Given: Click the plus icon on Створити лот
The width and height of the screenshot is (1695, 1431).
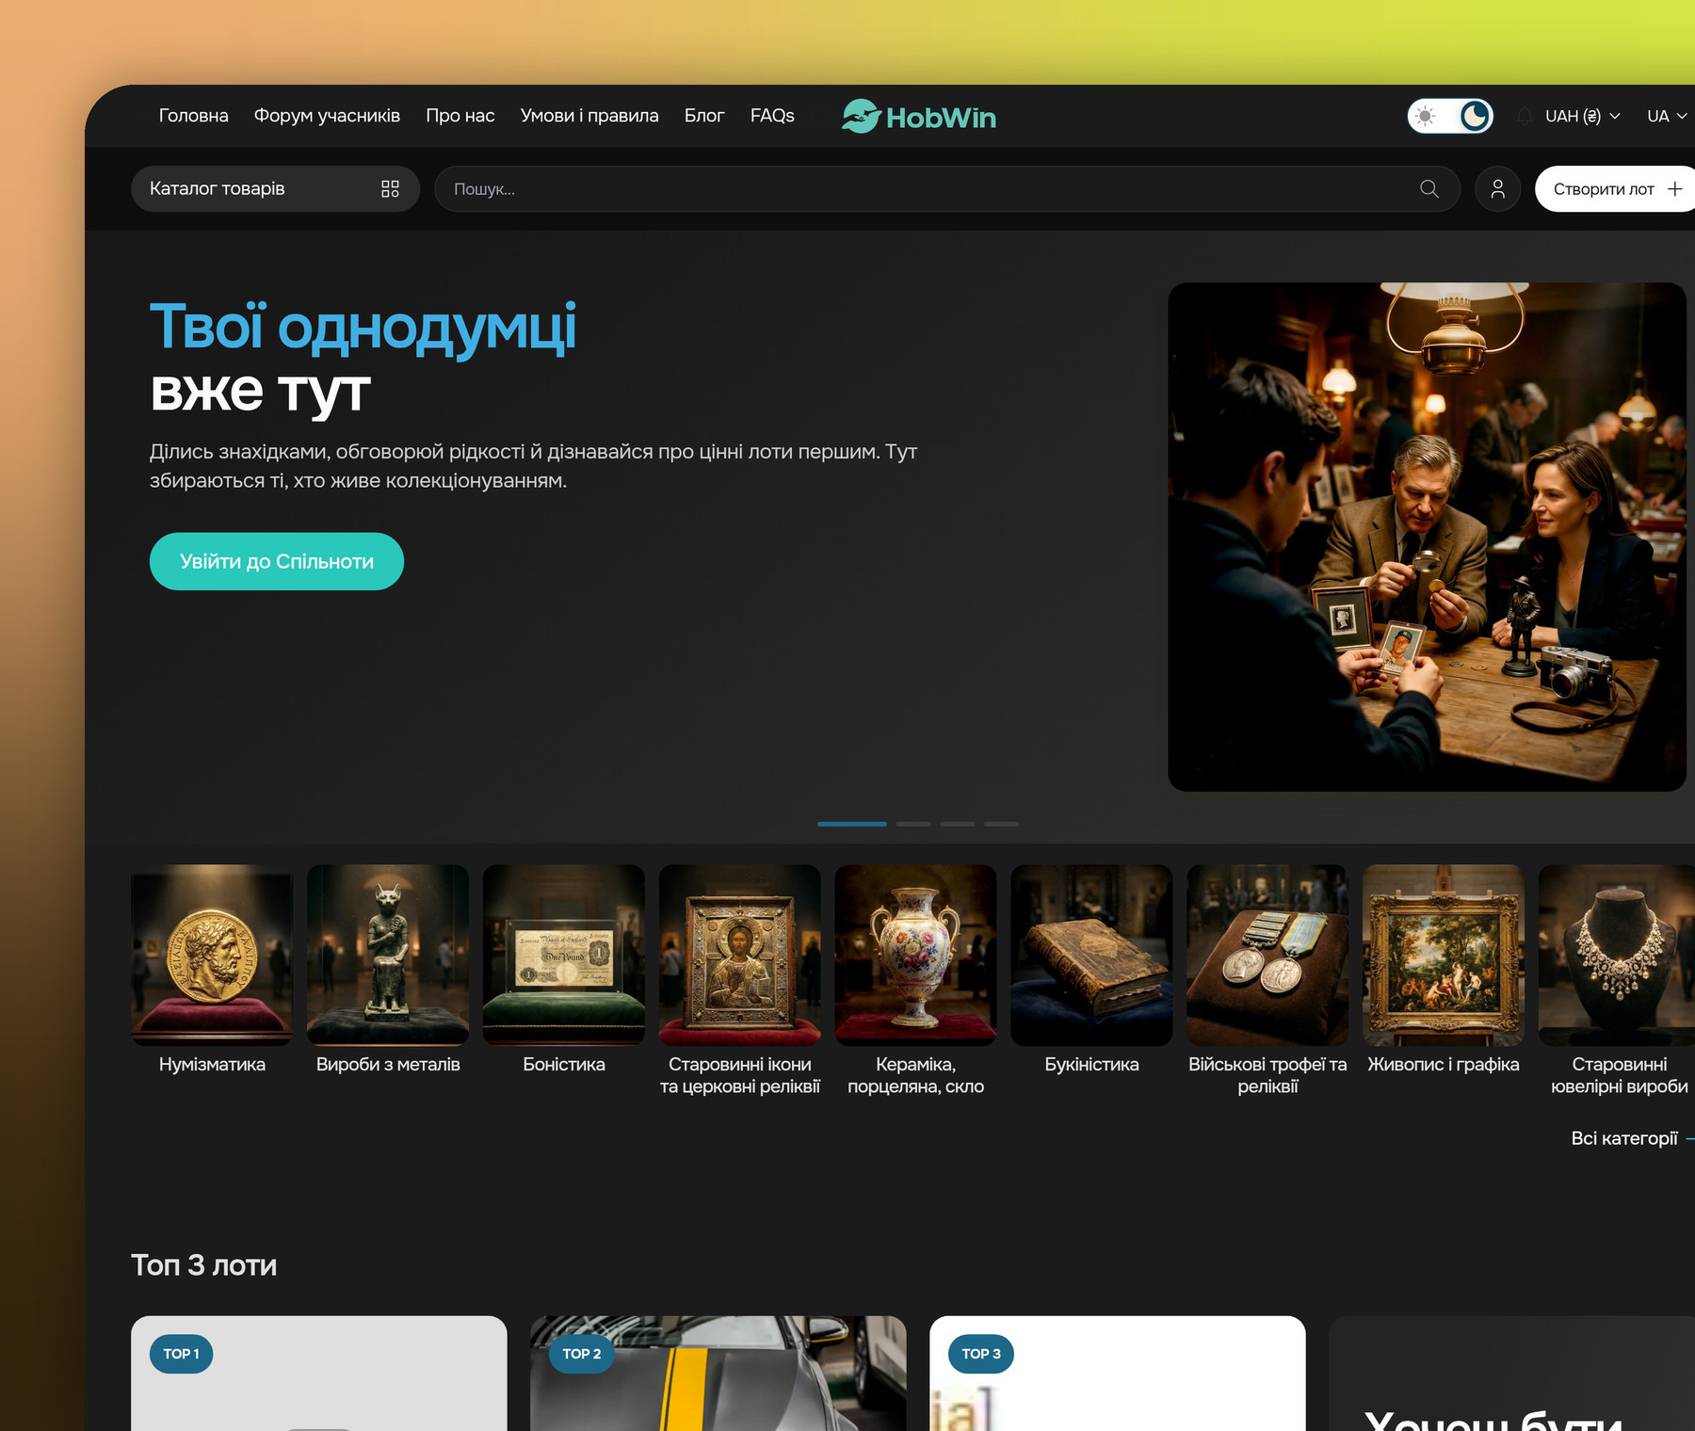Looking at the screenshot, I should [1674, 189].
